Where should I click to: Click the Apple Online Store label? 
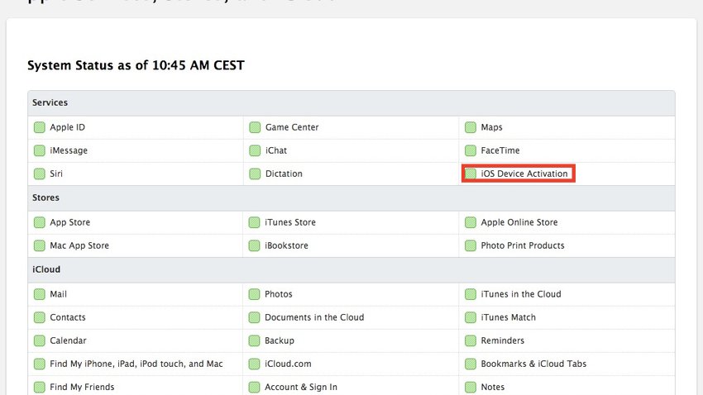[x=519, y=222]
